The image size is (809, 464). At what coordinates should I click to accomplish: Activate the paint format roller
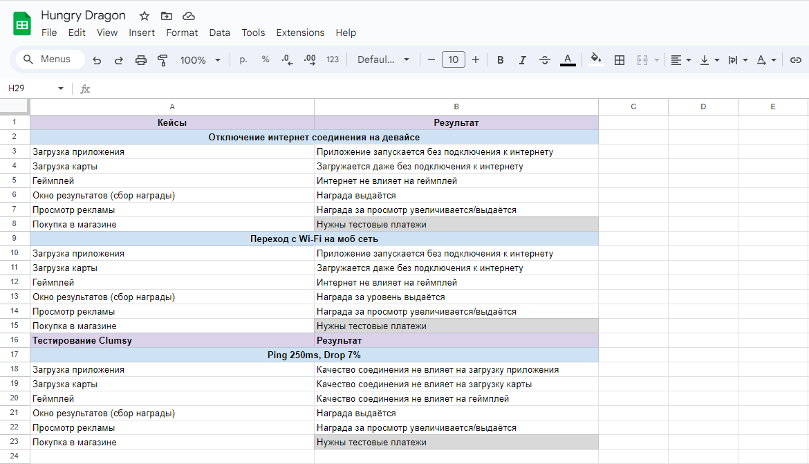point(163,60)
